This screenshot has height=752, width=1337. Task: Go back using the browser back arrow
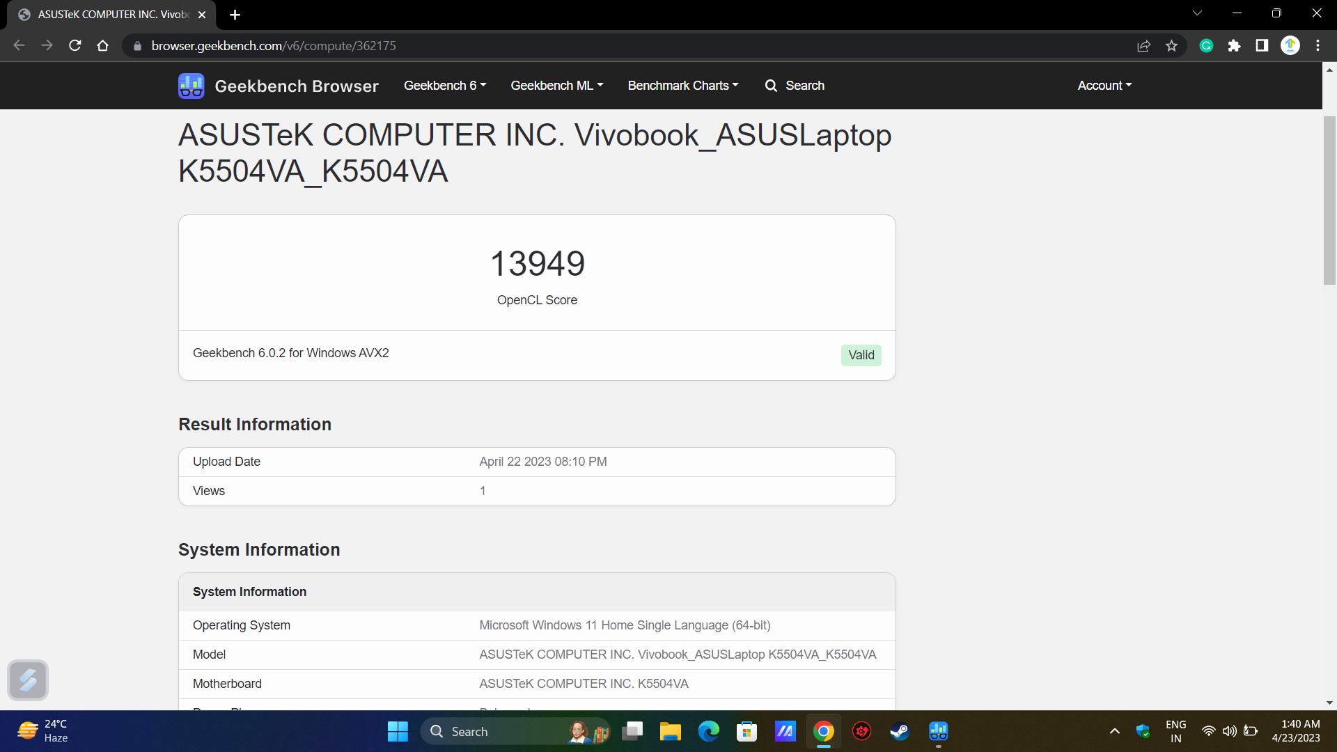tap(19, 46)
